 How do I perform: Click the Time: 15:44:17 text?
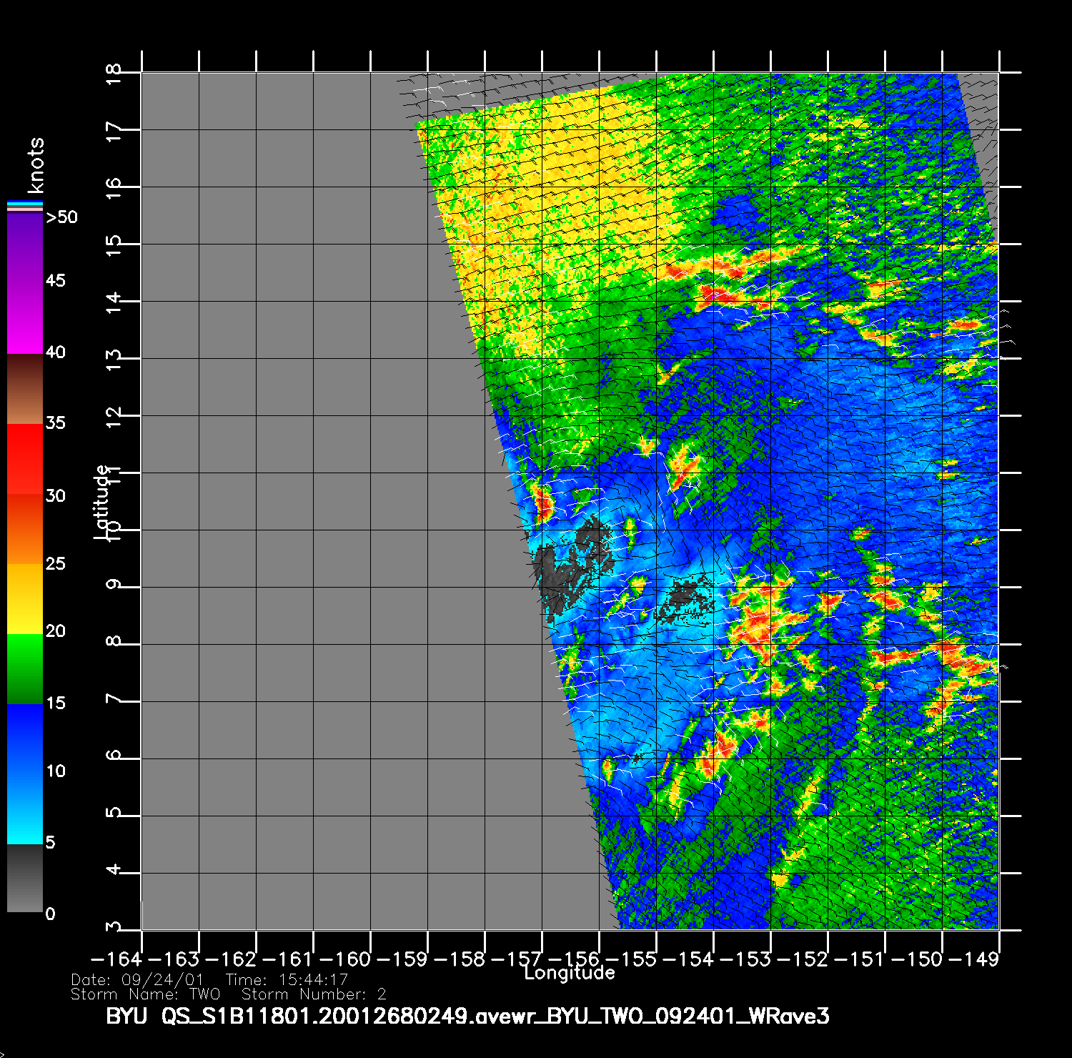click(x=287, y=980)
